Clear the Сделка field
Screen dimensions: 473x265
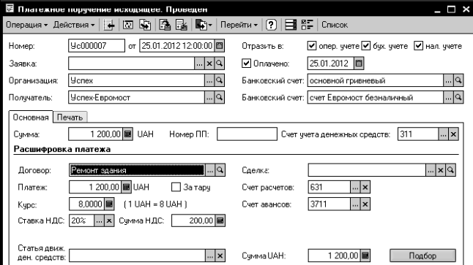(441, 170)
